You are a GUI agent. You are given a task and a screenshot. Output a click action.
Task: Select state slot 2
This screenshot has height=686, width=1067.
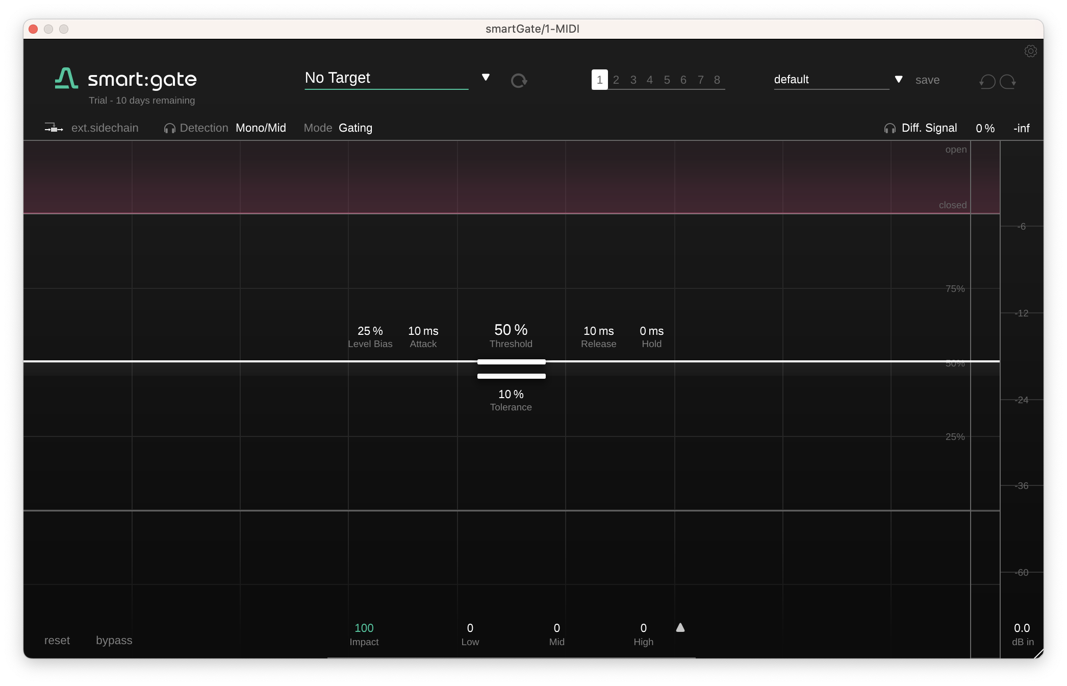point(616,80)
